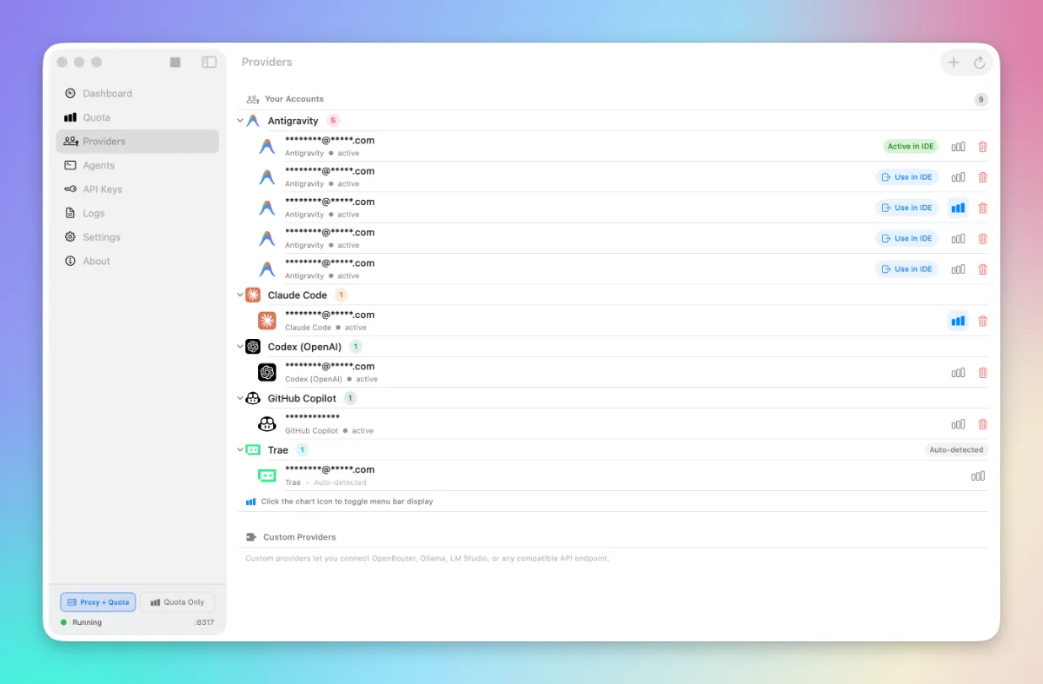Click the Claude Code account row icon

click(267, 321)
